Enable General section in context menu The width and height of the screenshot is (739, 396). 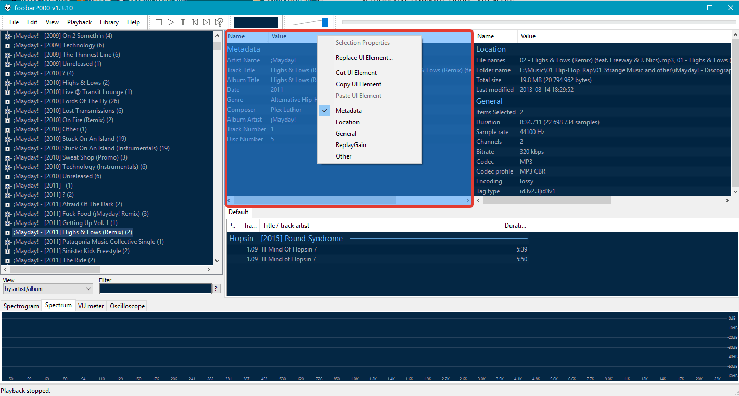point(369,134)
